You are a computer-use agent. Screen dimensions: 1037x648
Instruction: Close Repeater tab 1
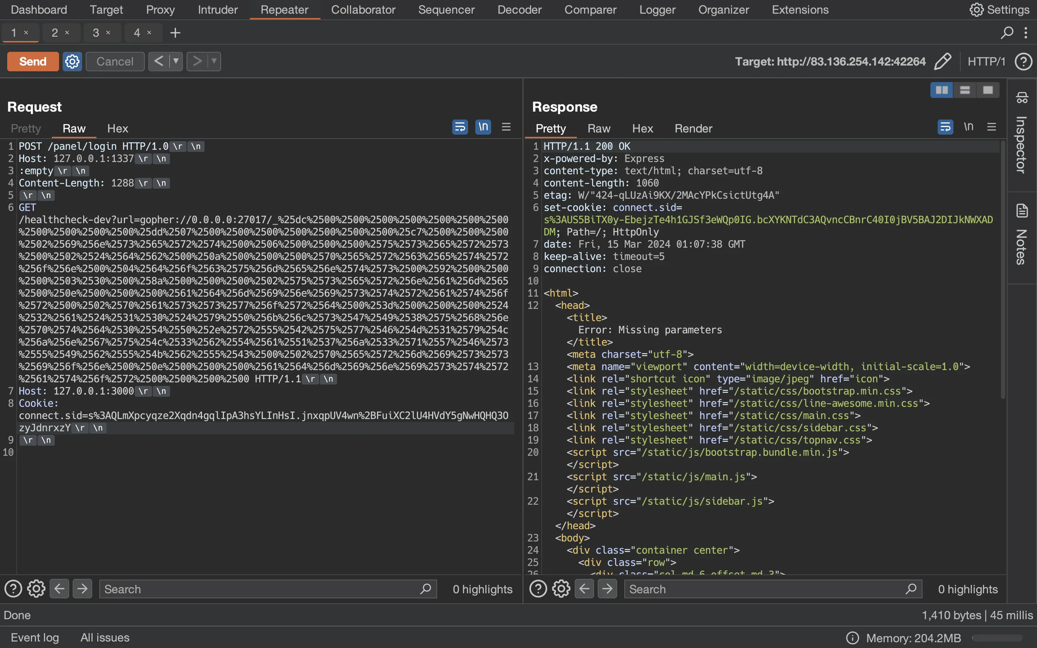(26, 32)
